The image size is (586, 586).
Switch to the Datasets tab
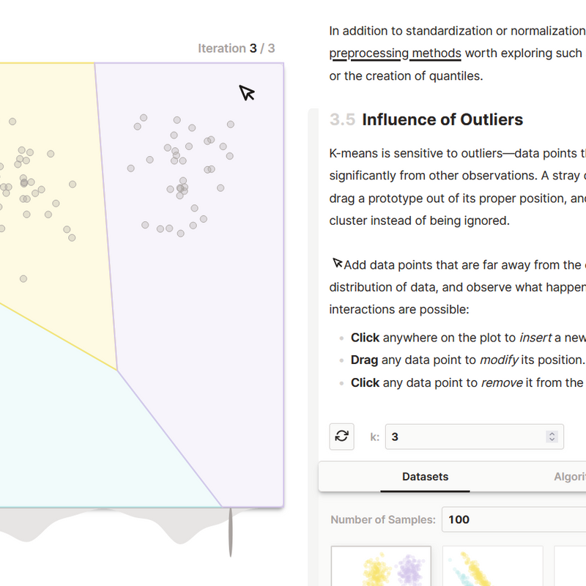425,476
